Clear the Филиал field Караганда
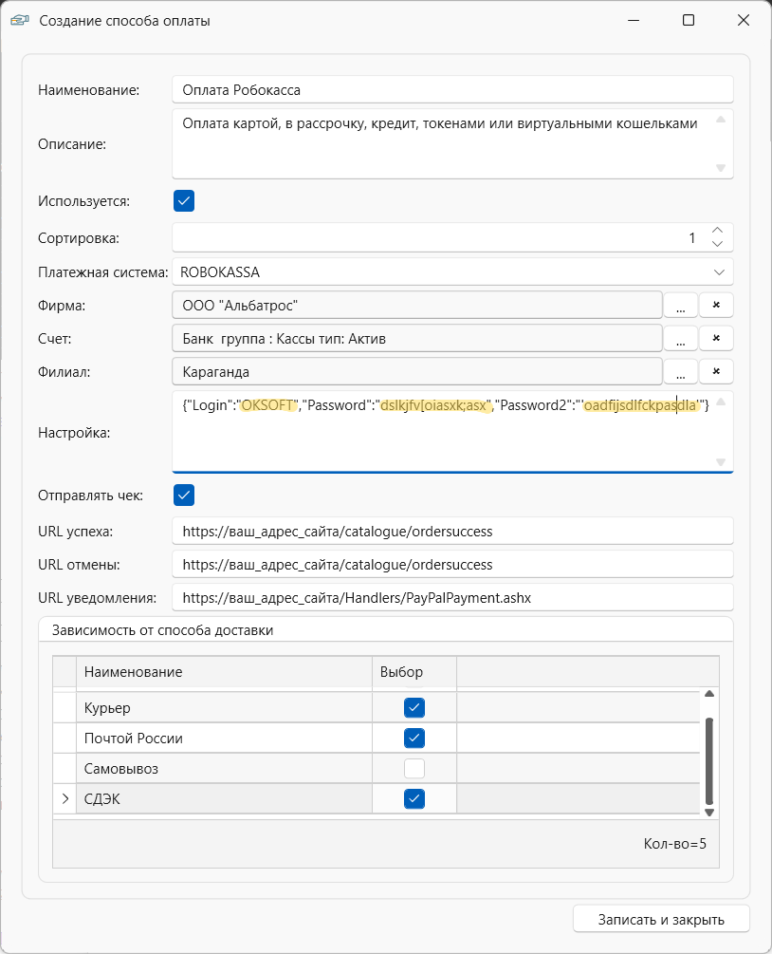This screenshot has width=772, height=954. coord(716,372)
